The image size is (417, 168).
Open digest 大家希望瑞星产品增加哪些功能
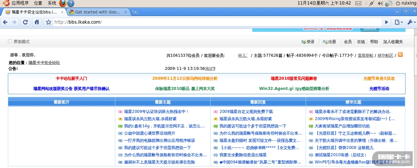(x=342, y=126)
